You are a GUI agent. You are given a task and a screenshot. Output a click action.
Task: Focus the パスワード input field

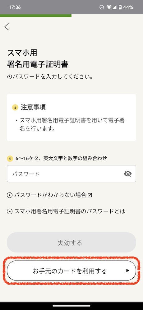click(x=71, y=174)
